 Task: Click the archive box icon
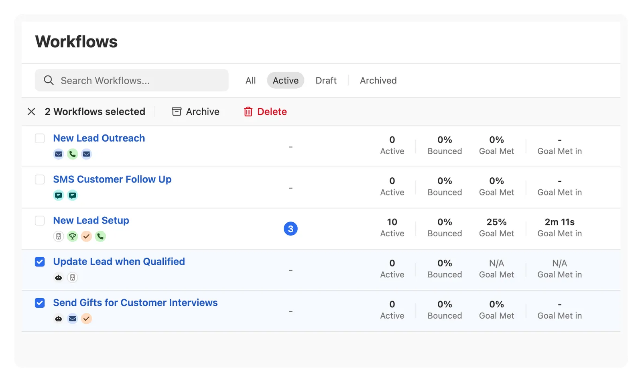tap(177, 112)
